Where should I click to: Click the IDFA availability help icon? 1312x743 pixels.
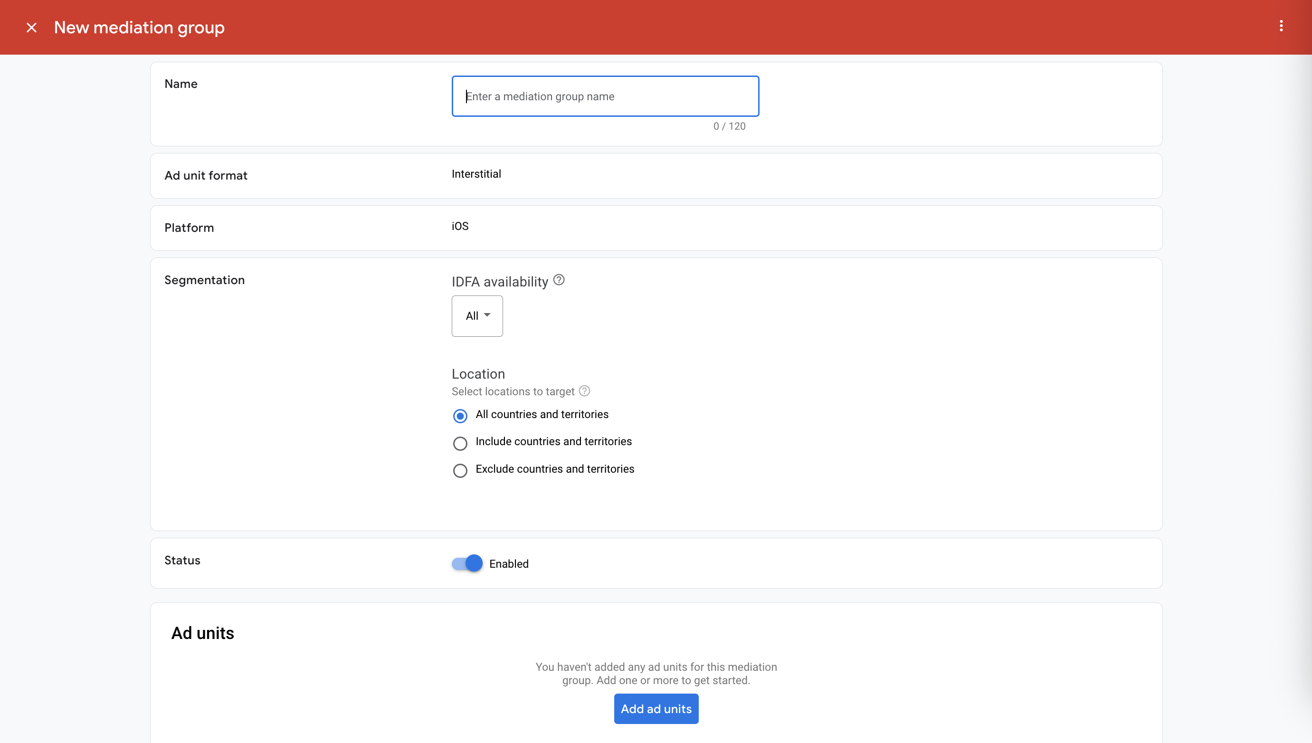(559, 280)
